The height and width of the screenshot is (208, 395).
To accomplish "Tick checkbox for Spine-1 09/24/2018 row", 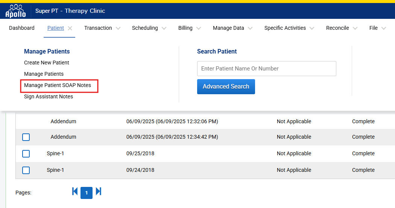I will [26, 170].
